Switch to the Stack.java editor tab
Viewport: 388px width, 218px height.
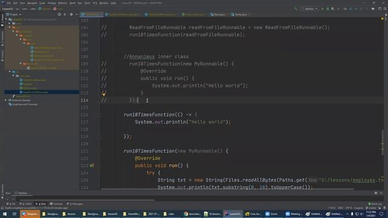tap(218, 15)
